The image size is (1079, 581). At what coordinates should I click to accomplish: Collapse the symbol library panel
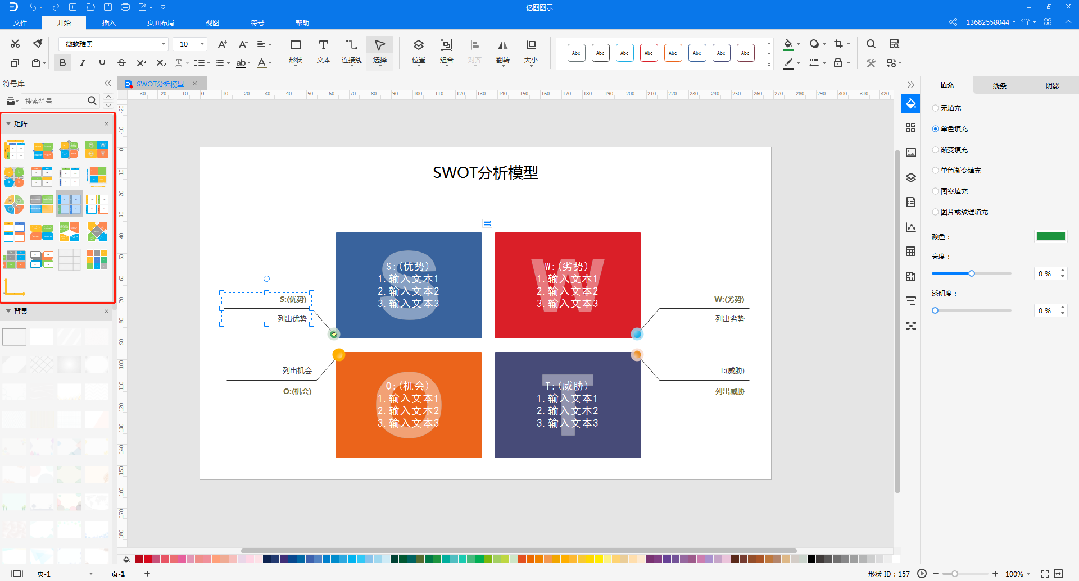[108, 83]
